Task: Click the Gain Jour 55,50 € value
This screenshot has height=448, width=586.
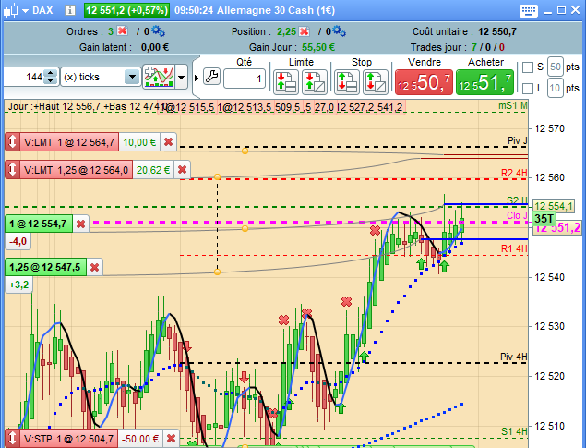Action: (x=318, y=47)
